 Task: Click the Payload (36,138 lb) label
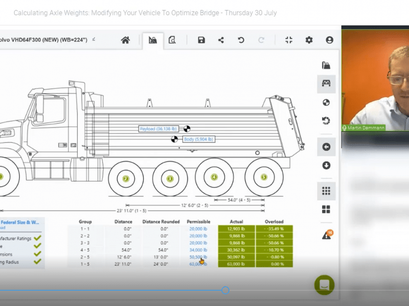point(158,129)
